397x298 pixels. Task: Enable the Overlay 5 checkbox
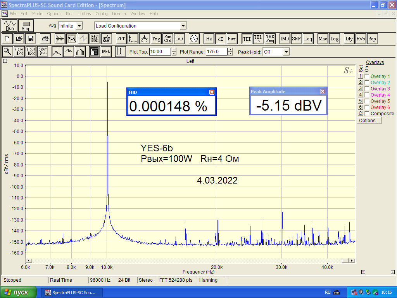[x=367, y=101]
